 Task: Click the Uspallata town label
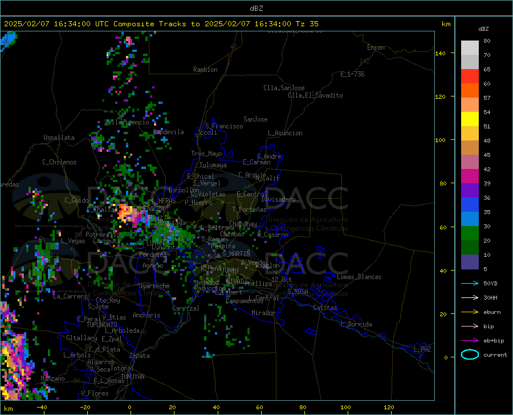tap(59, 138)
